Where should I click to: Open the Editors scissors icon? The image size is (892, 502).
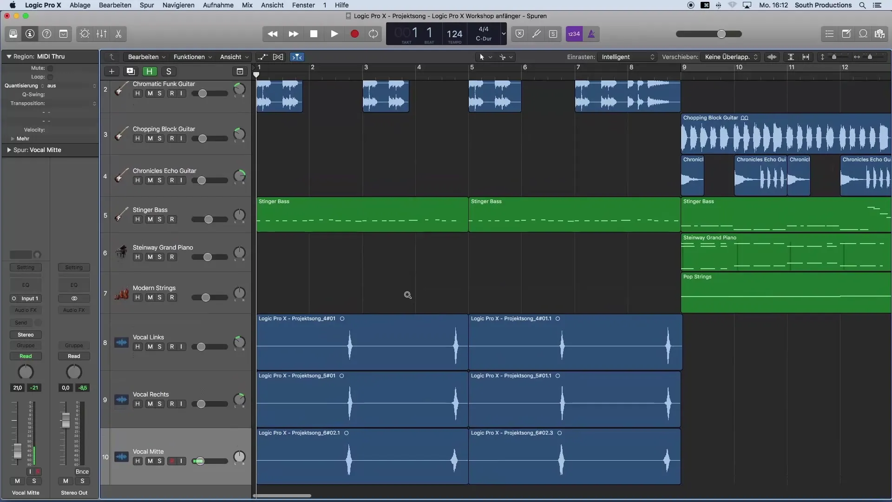point(118,34)
